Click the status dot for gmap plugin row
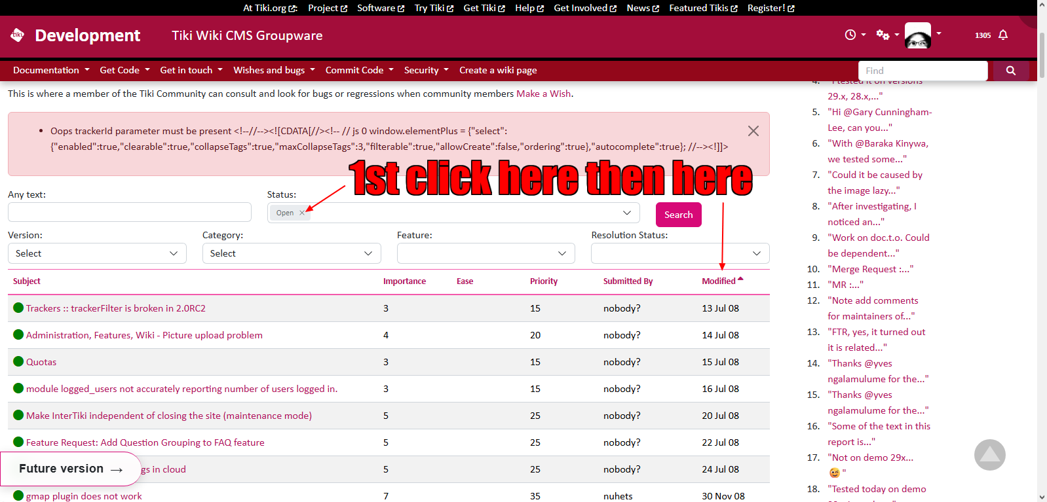The image size is (1047, 502). pos(18,495)
